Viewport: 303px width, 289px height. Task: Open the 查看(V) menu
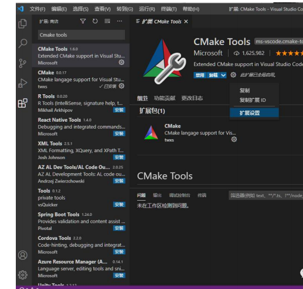point(103,9)
